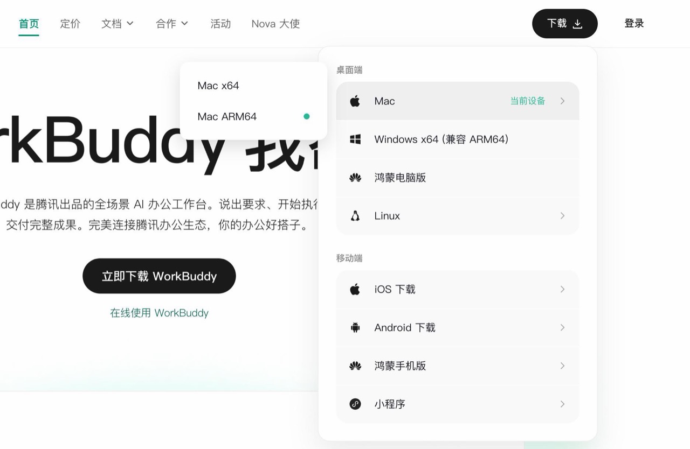Viewport: 690px width, 449px height.
Task: Click the green dot beside Mac ARM64
Action: click(306, 116)
